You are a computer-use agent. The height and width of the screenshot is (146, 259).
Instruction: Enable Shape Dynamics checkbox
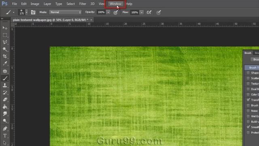coord(248,73)
